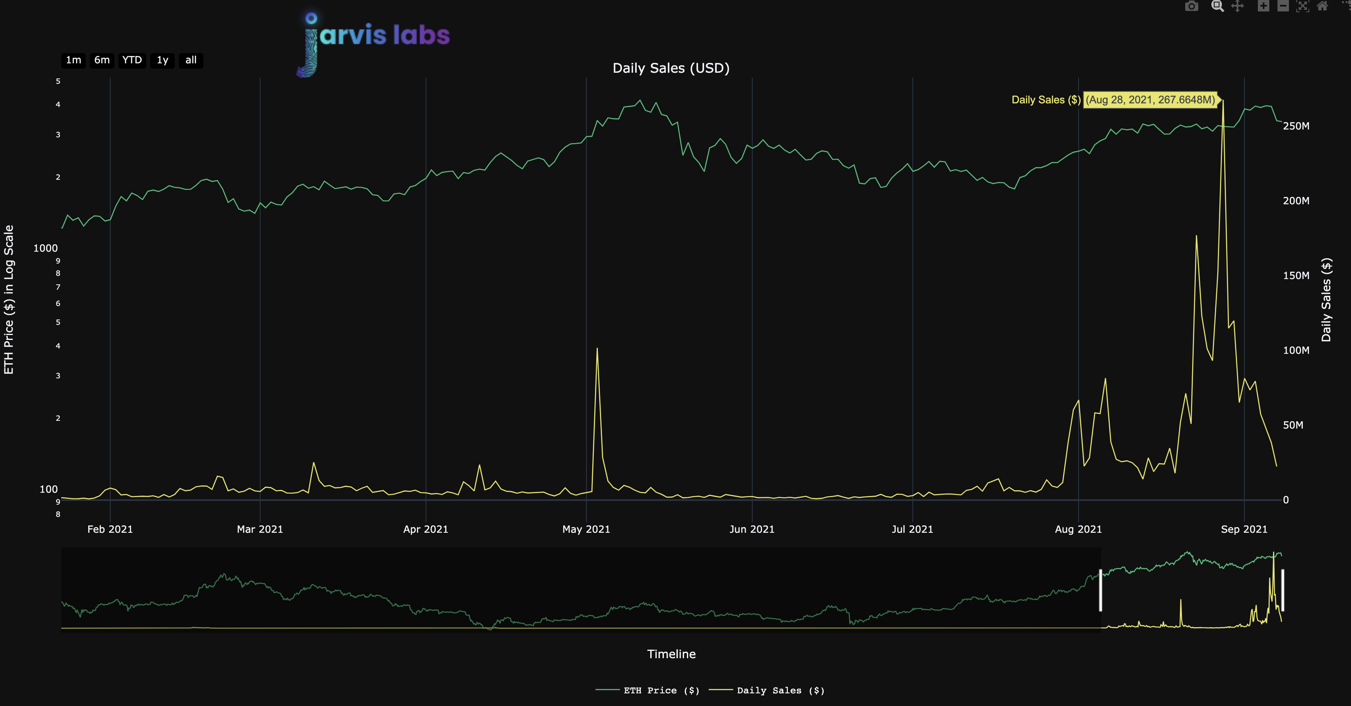Toggle Daily Sales ($) legend trace
Viewport: 1351px width, 706px height.
pyautogui.click(x=780, y=690)
